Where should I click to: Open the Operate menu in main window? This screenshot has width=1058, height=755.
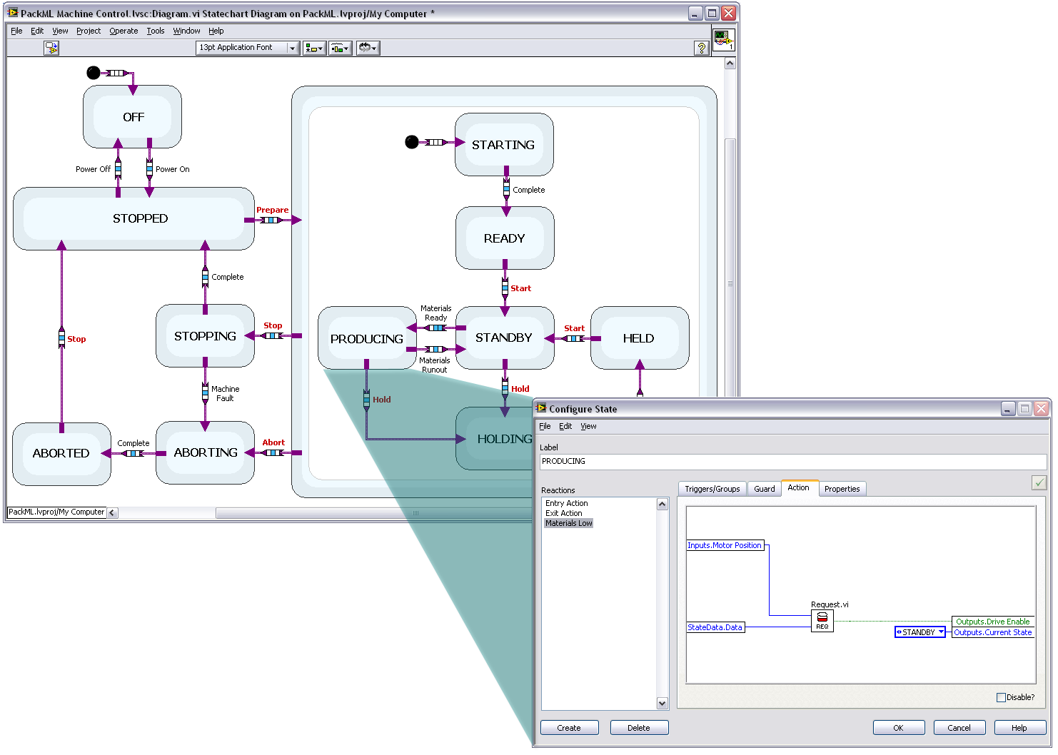[124, 31]
